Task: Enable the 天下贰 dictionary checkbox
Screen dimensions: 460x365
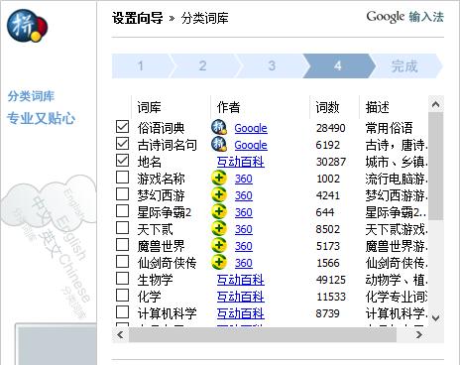Action: pos(122,228)
